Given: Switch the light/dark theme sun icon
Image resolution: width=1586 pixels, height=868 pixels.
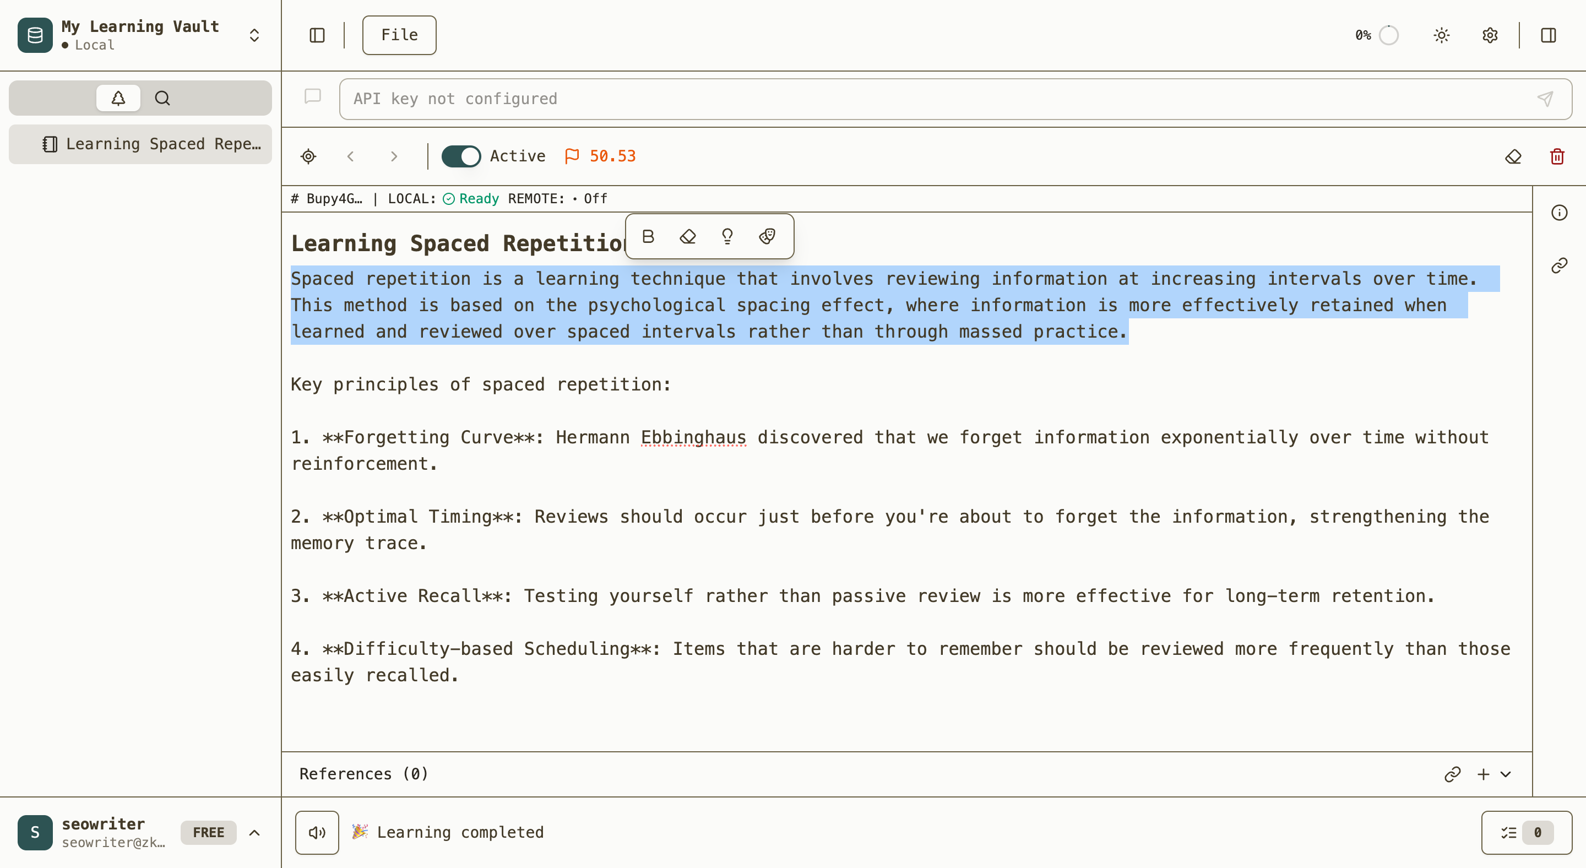Looking at the screenshot, I should [1441, 35].
